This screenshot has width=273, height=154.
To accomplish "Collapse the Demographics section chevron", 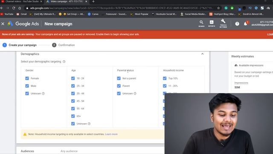I will tap(202, 54).
